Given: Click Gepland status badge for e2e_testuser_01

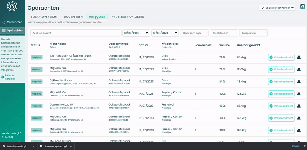Looking at the screenshot, I should coord(36,57).
